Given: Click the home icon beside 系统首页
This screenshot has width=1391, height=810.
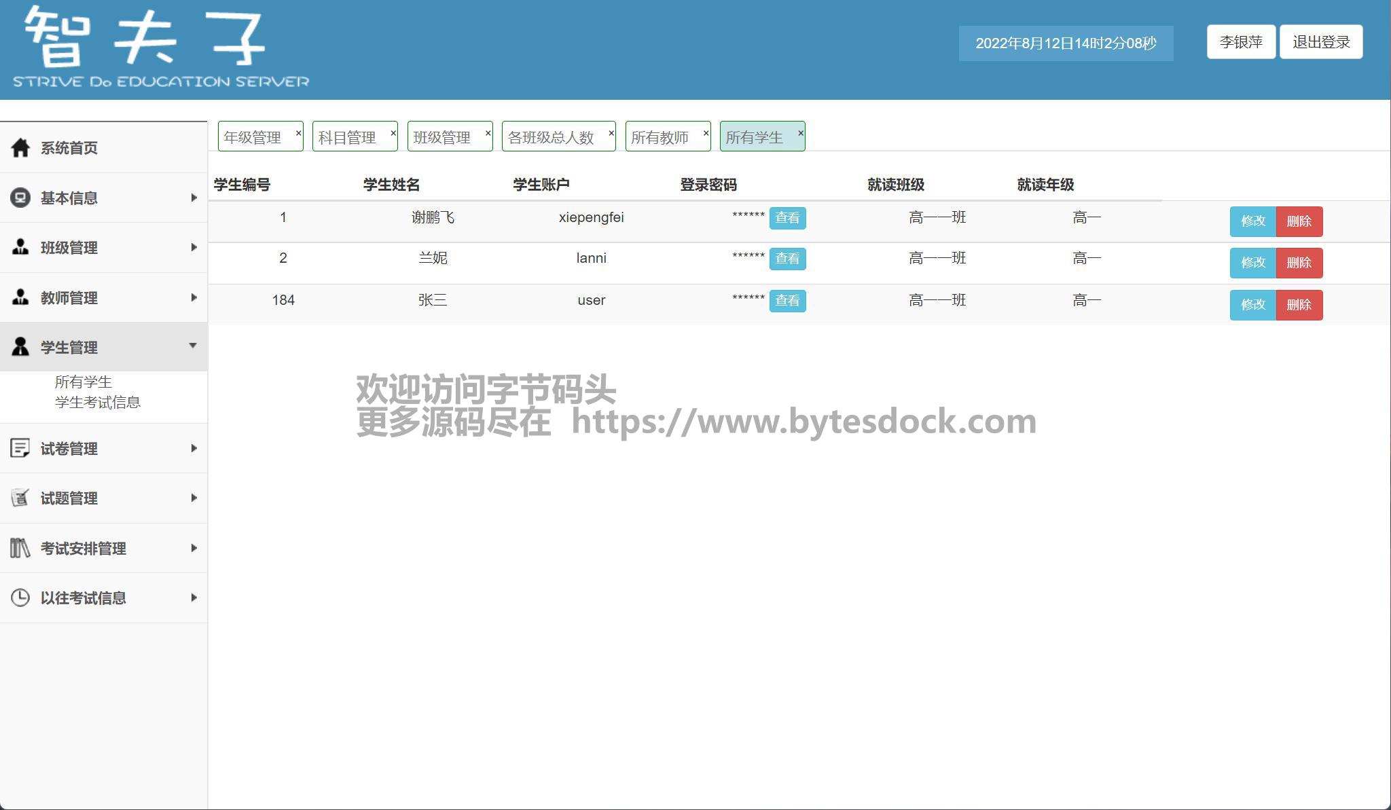Looking at the screenshot, I should [20, 147].
